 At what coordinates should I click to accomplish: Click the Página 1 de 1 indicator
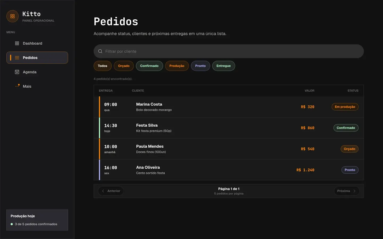229,189
